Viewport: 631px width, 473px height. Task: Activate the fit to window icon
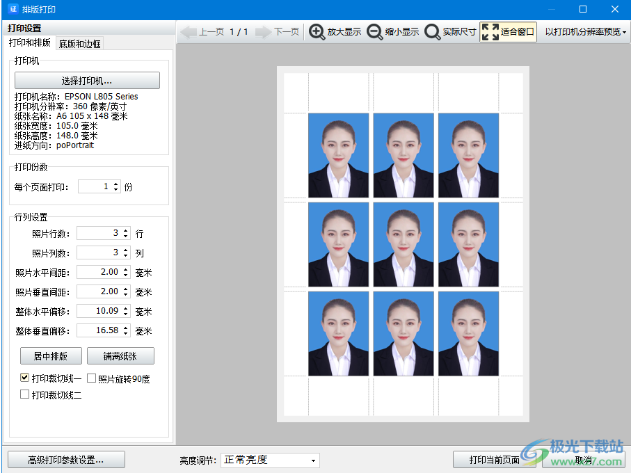coord(490,32)
